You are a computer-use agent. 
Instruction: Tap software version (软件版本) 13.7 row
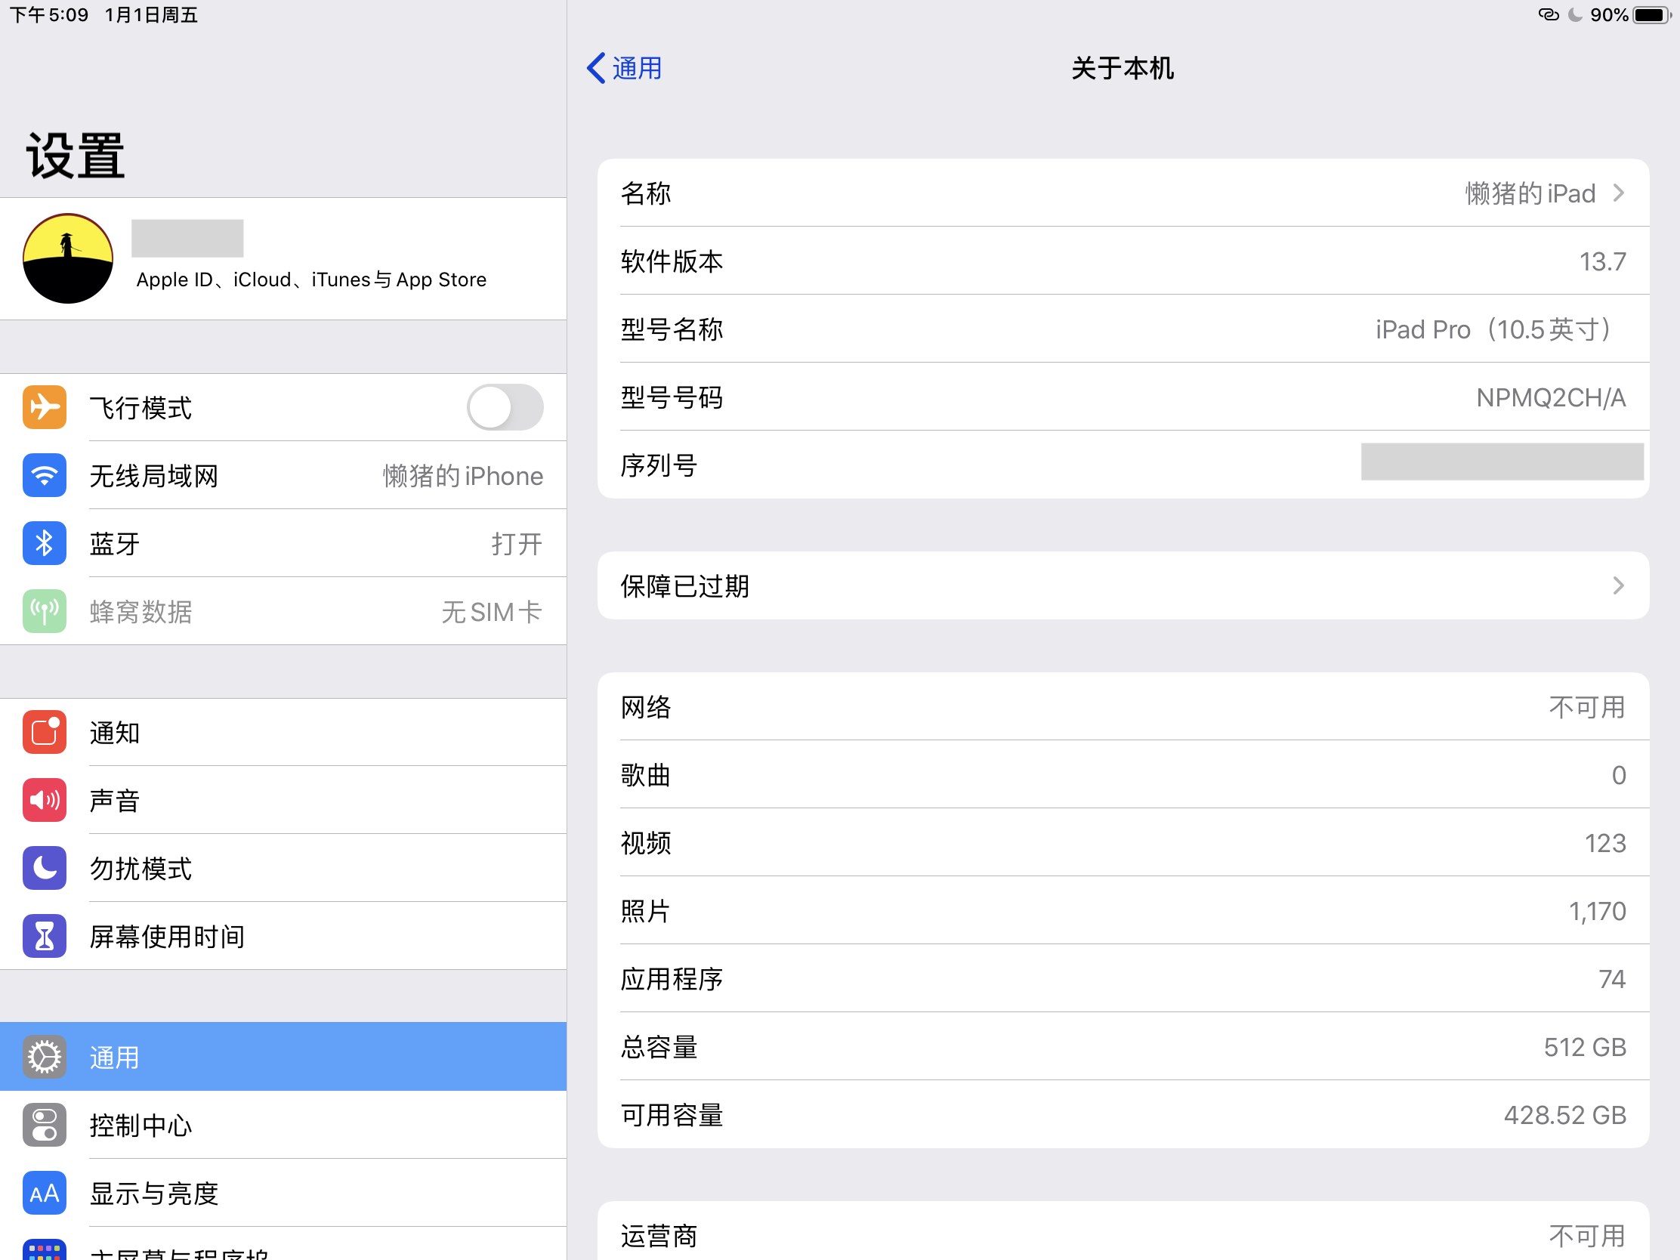pos(1123,261)
